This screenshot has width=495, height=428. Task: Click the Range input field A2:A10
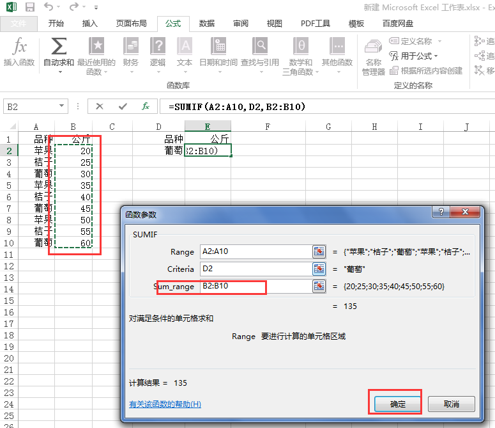256,251
